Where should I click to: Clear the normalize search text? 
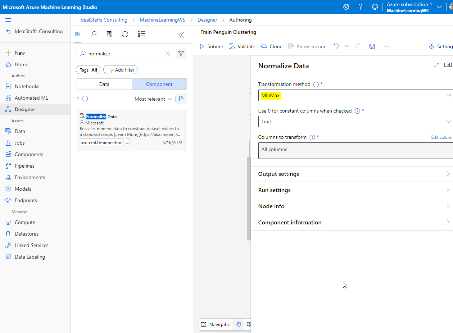[x=168, y=54]
